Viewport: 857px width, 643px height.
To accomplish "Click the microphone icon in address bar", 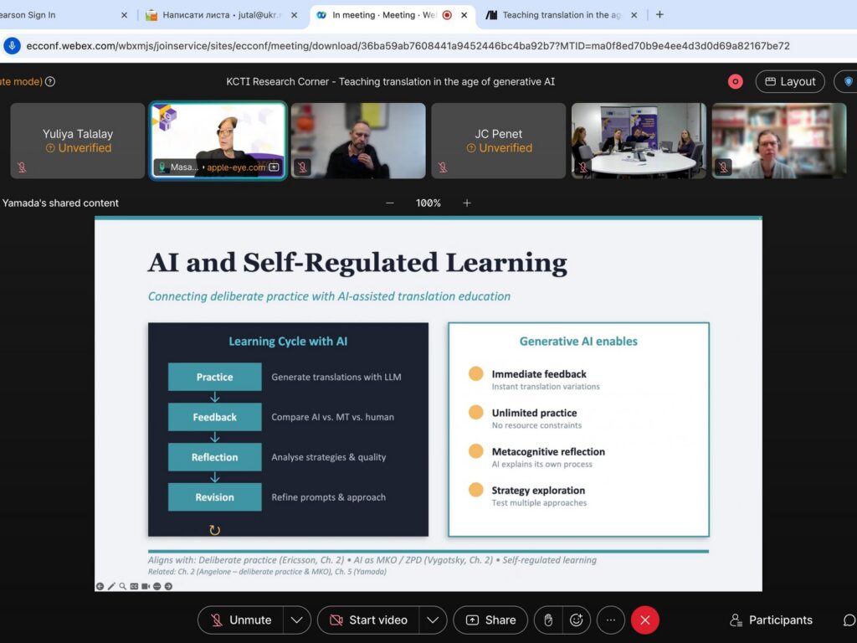I will click(13, 46).
